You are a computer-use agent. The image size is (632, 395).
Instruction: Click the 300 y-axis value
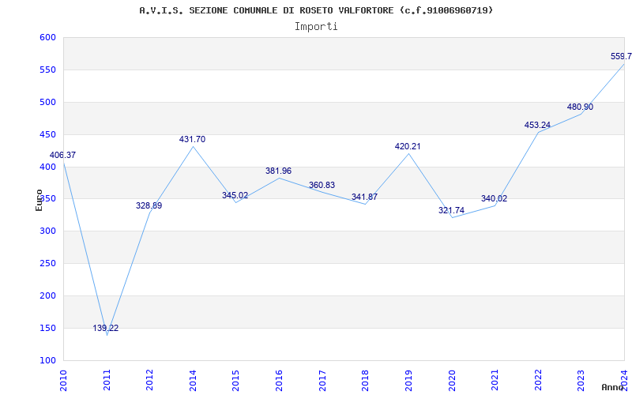point(47,231)
